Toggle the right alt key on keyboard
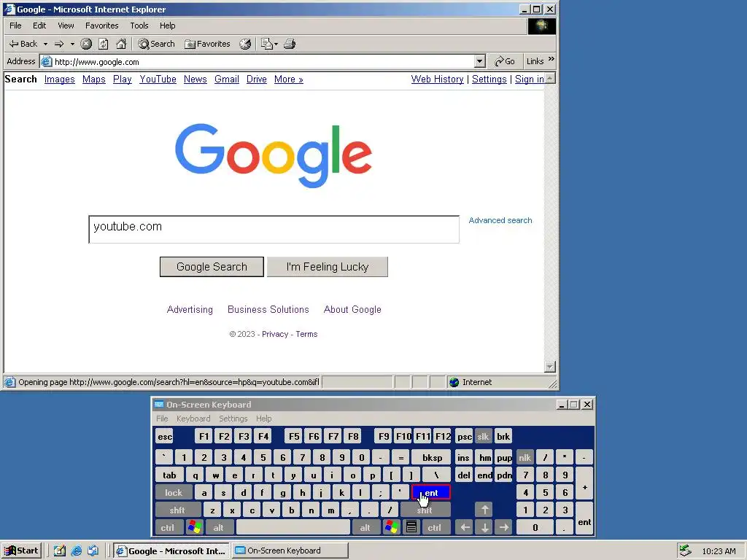Image resolution: width=747 pixels, height=560 pixels. tap(365, 528)
